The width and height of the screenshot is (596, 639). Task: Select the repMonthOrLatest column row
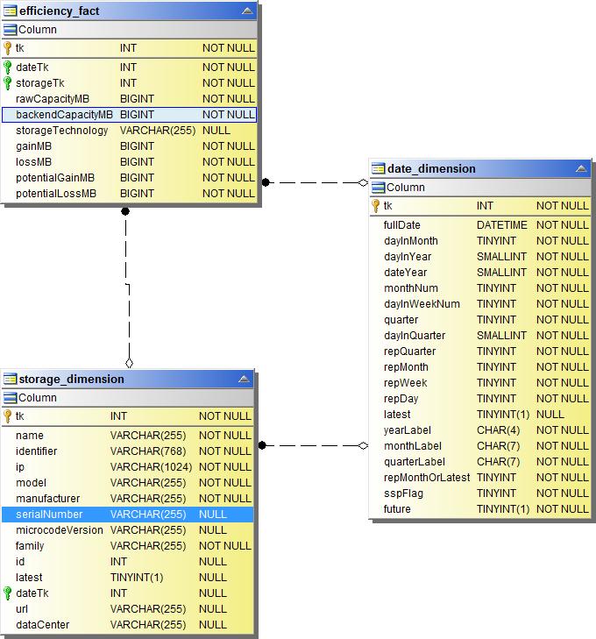pyautogui.click(x=480, y=478)
